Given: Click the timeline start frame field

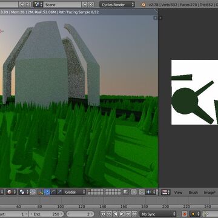Looking at the screenshot, I should (x=14, y=214).
